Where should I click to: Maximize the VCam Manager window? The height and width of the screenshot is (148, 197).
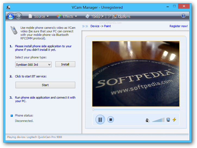tap(174, 6)
